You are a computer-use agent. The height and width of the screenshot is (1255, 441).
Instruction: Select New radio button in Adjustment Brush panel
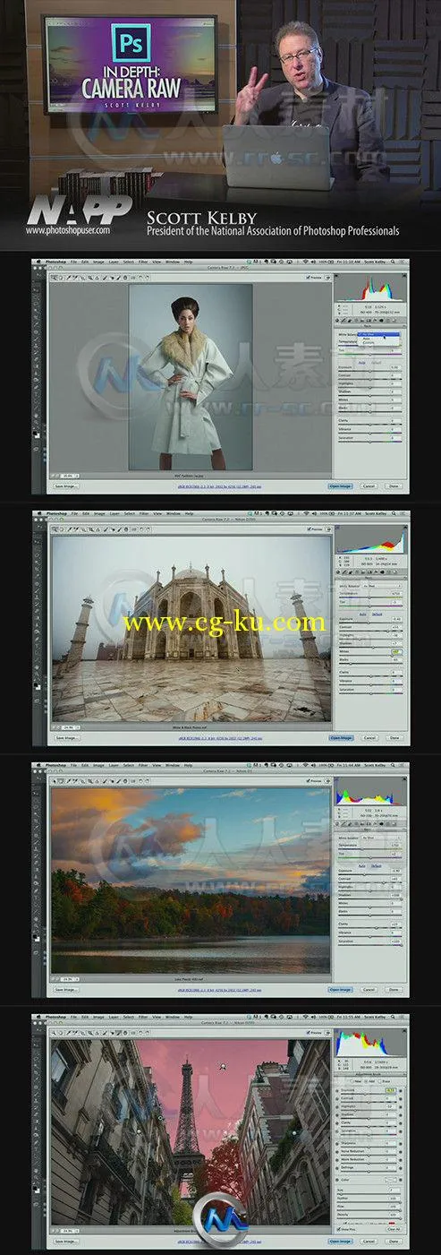click(352, 1081)
